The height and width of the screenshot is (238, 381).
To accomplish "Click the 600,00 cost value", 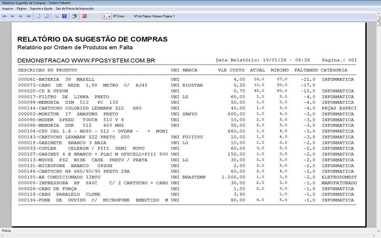I will [236, 114].
